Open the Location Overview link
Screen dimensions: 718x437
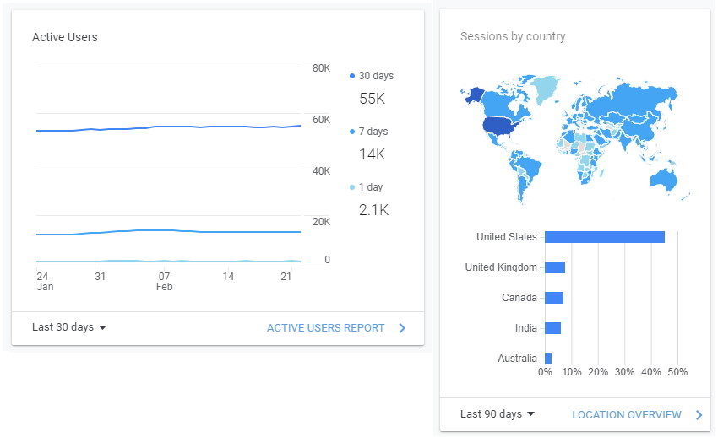(x=626, y=414)
